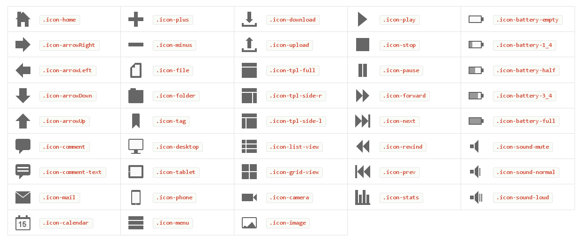Click the desktop monitor icon
The height and width of the screenshot is (242, 582).
136,146
